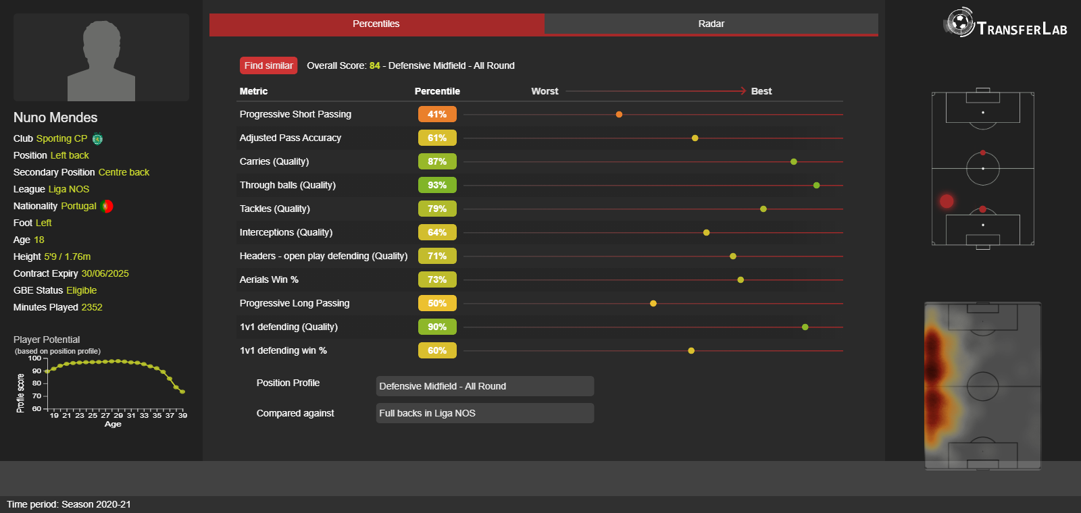Click the Centre back secondary position link
This screenshot has height=513, width=1081.
click(124, 172)
